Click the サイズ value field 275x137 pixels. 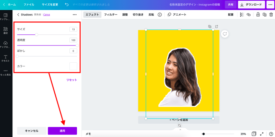click(73, 29)
